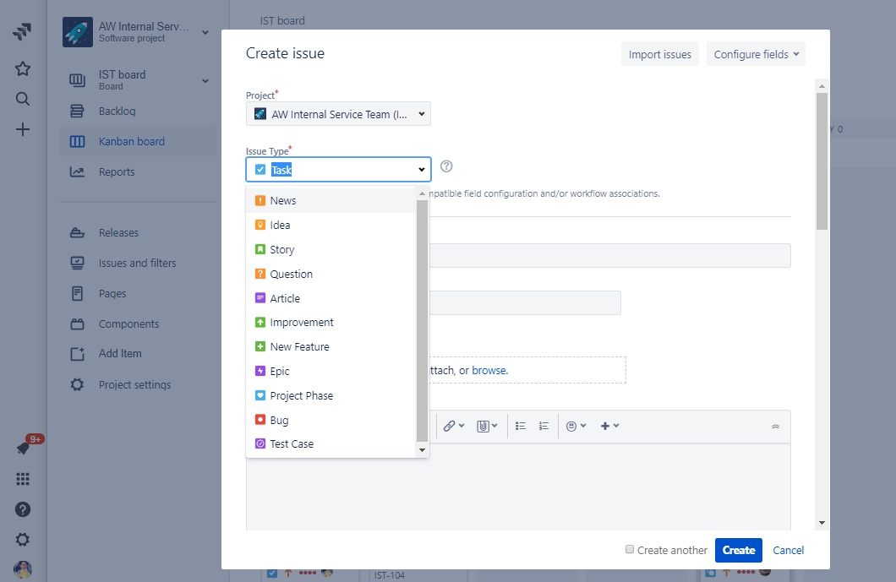Viewport: 896px width, 582px height.
Task: Apply bulleted list formatting in the editor
Action: pos(520,425)
